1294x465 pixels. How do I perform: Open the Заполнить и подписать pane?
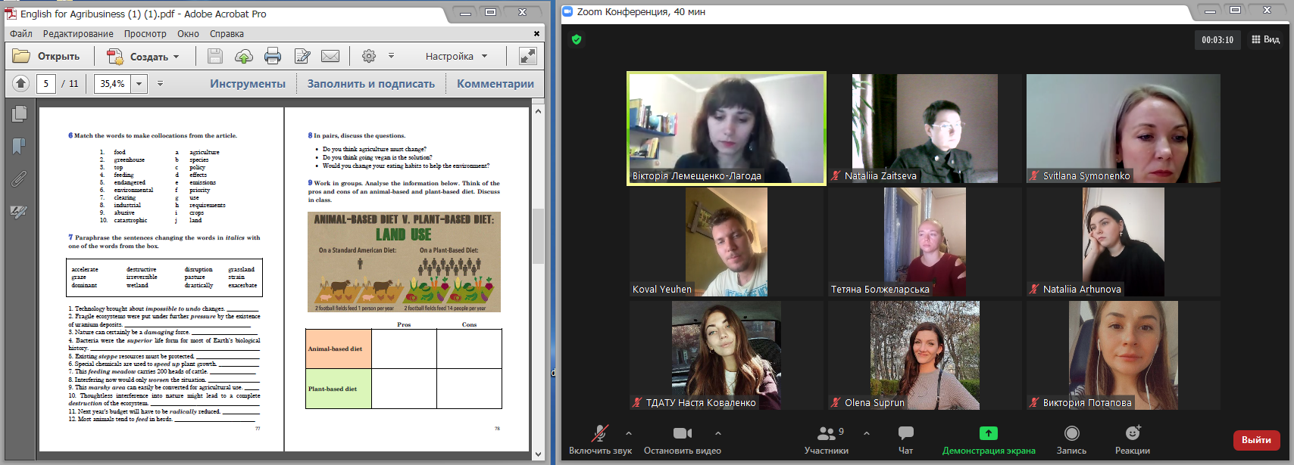[x=370, y=84]
